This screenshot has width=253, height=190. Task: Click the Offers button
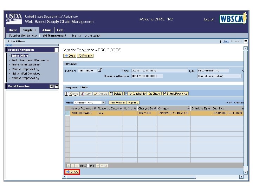tap(72, 172)
